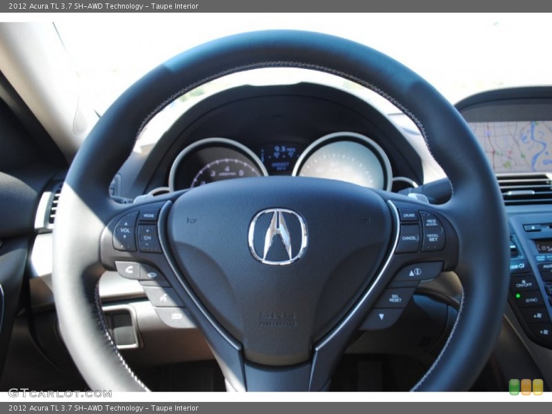
Task: Click the CANCEL button
Action: click(409, 238)
